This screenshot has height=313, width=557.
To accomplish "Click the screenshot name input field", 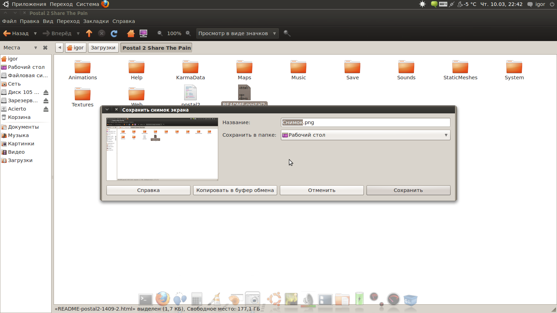I will click(x=366, y=122).
